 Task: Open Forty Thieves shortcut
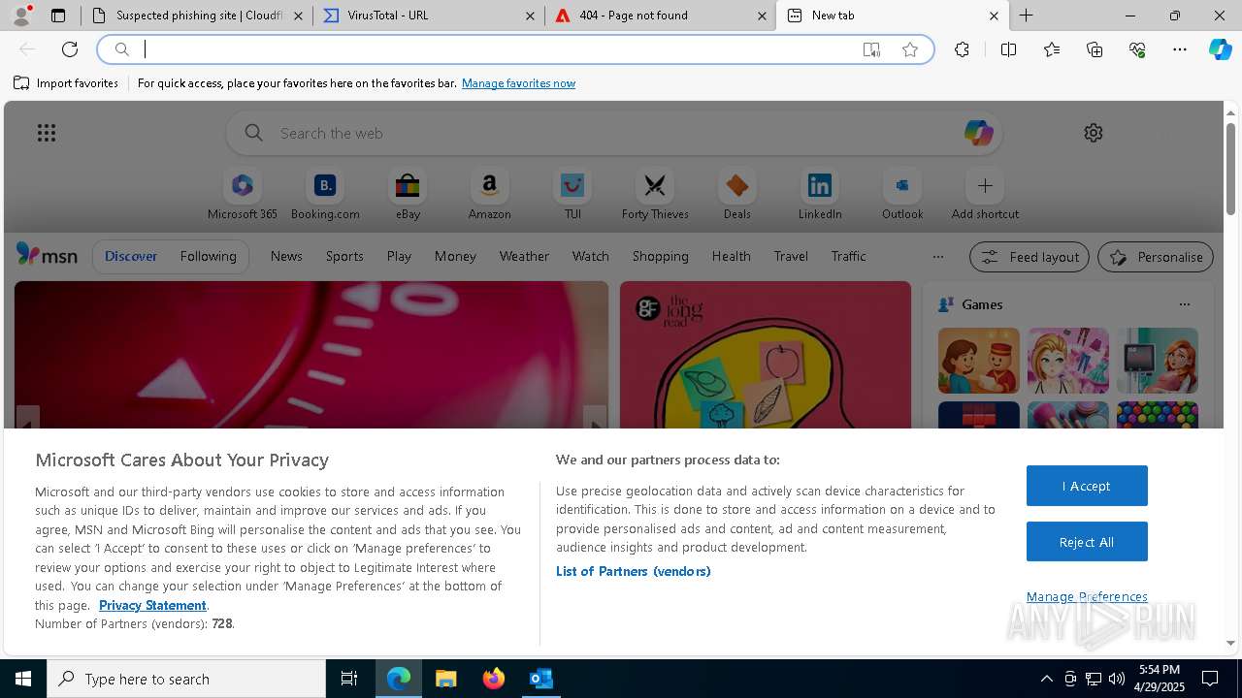[x=655, y=195]
